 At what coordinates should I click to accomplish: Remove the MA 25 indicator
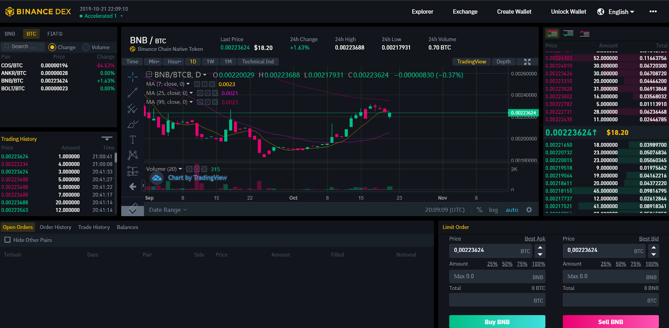coord(215,93)
